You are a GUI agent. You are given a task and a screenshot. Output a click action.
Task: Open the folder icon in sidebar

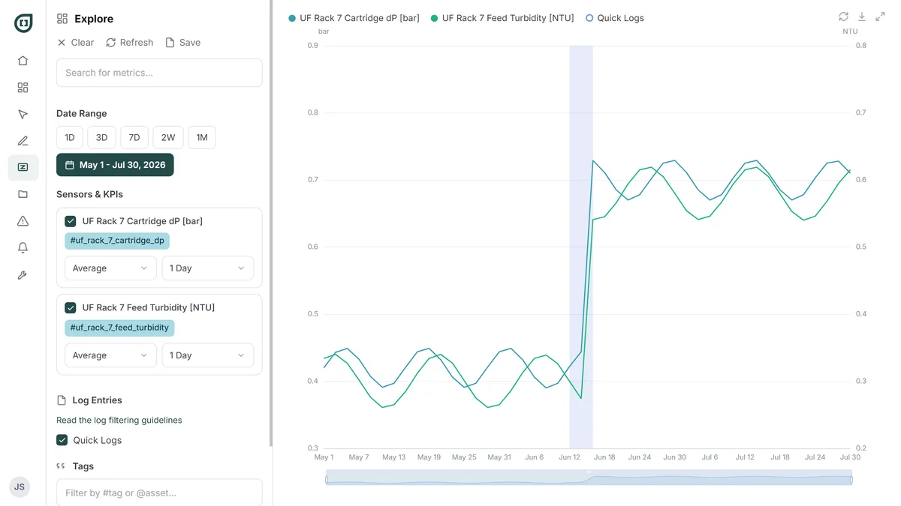(x=23, y=194)
